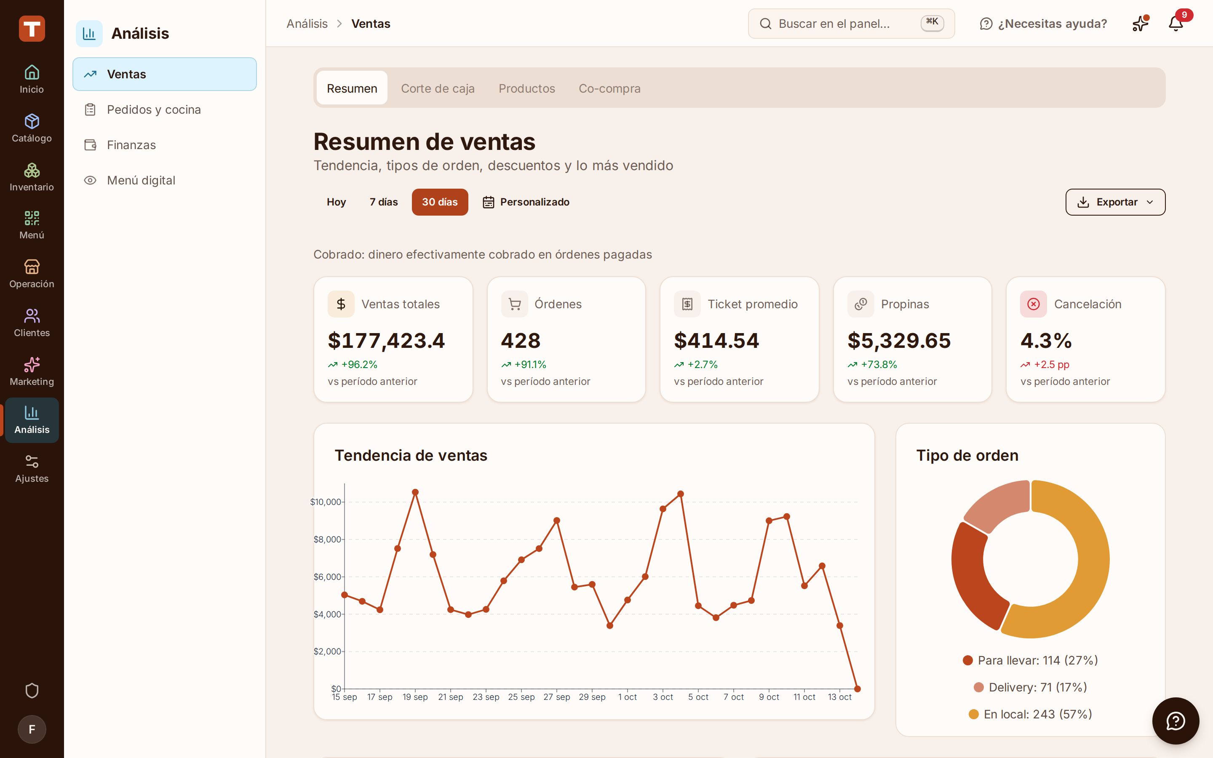Click En local legend color dot

tap(973, 714)
